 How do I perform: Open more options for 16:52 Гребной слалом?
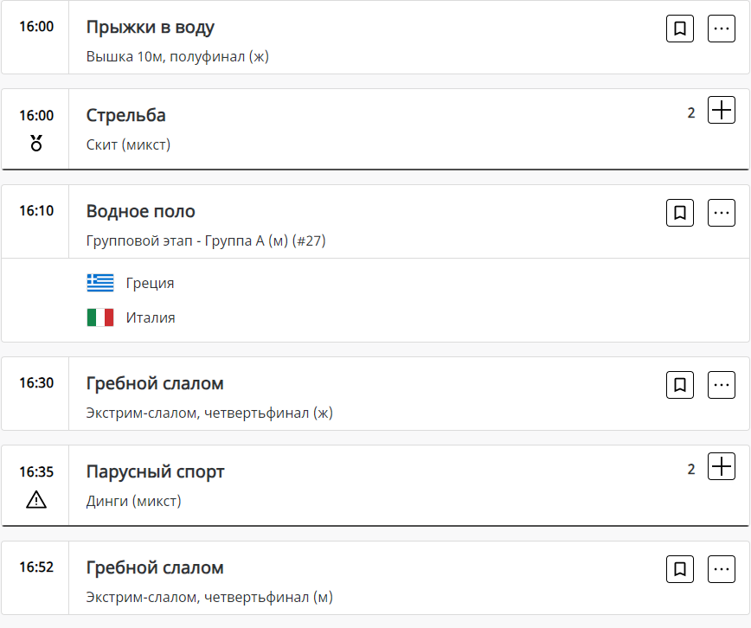[x=722, y=568]
